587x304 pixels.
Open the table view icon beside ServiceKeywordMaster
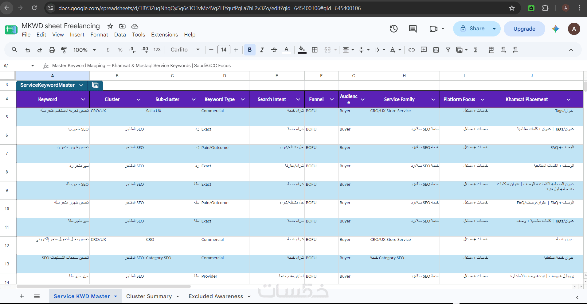pyautogui.click(x=96, y=85)
